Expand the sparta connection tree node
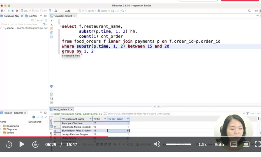Image resolution: width=261 pixels, height=157 pixels. tap(1, 28)
